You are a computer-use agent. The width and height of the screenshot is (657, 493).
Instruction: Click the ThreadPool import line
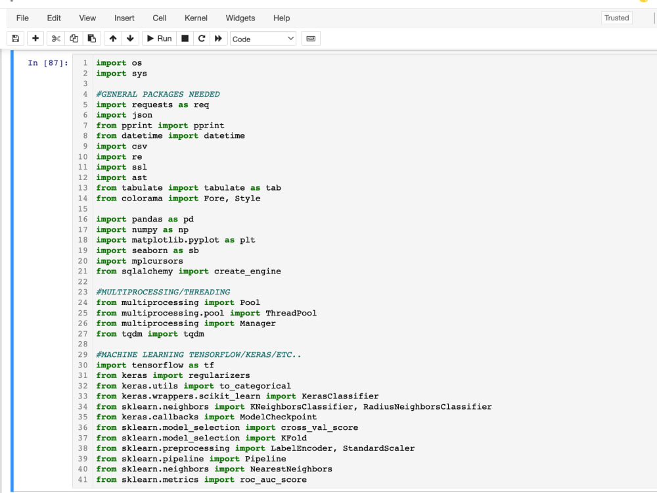click(x=206, y=313)
